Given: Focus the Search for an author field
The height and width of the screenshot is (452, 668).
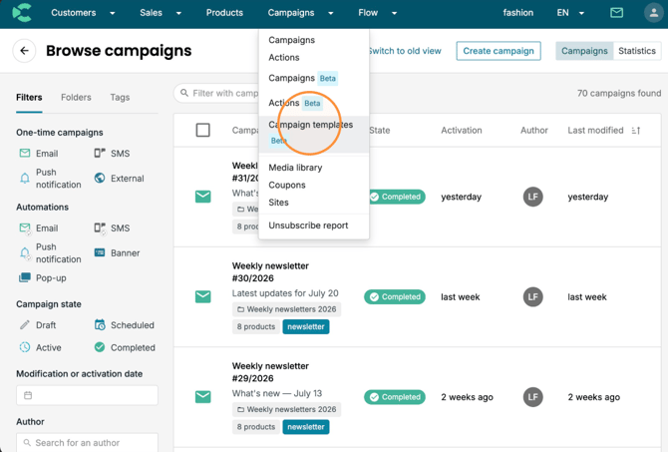Looking at the screenshot, I should [x=87, y=443].
